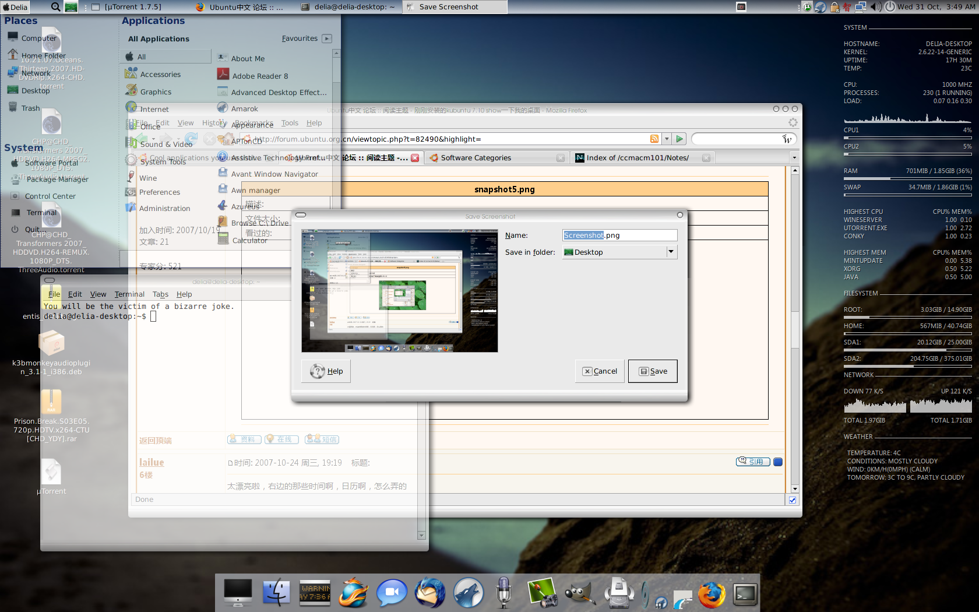Open Control Center in System menu
This screenshot has height=612, width=979.
coord(43,196)
